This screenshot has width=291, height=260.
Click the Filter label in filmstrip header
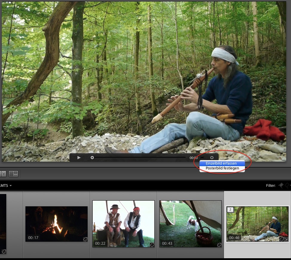(271, 186)
